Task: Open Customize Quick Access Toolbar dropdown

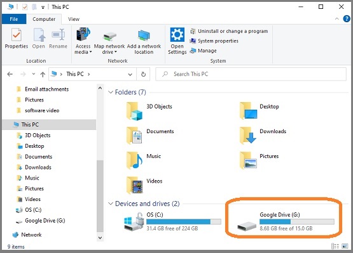Action: (x=43, y=8)
